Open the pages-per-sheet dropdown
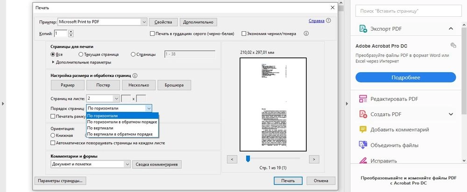The height and width of the screenshot is (192, 467). [x=116, y=98]
